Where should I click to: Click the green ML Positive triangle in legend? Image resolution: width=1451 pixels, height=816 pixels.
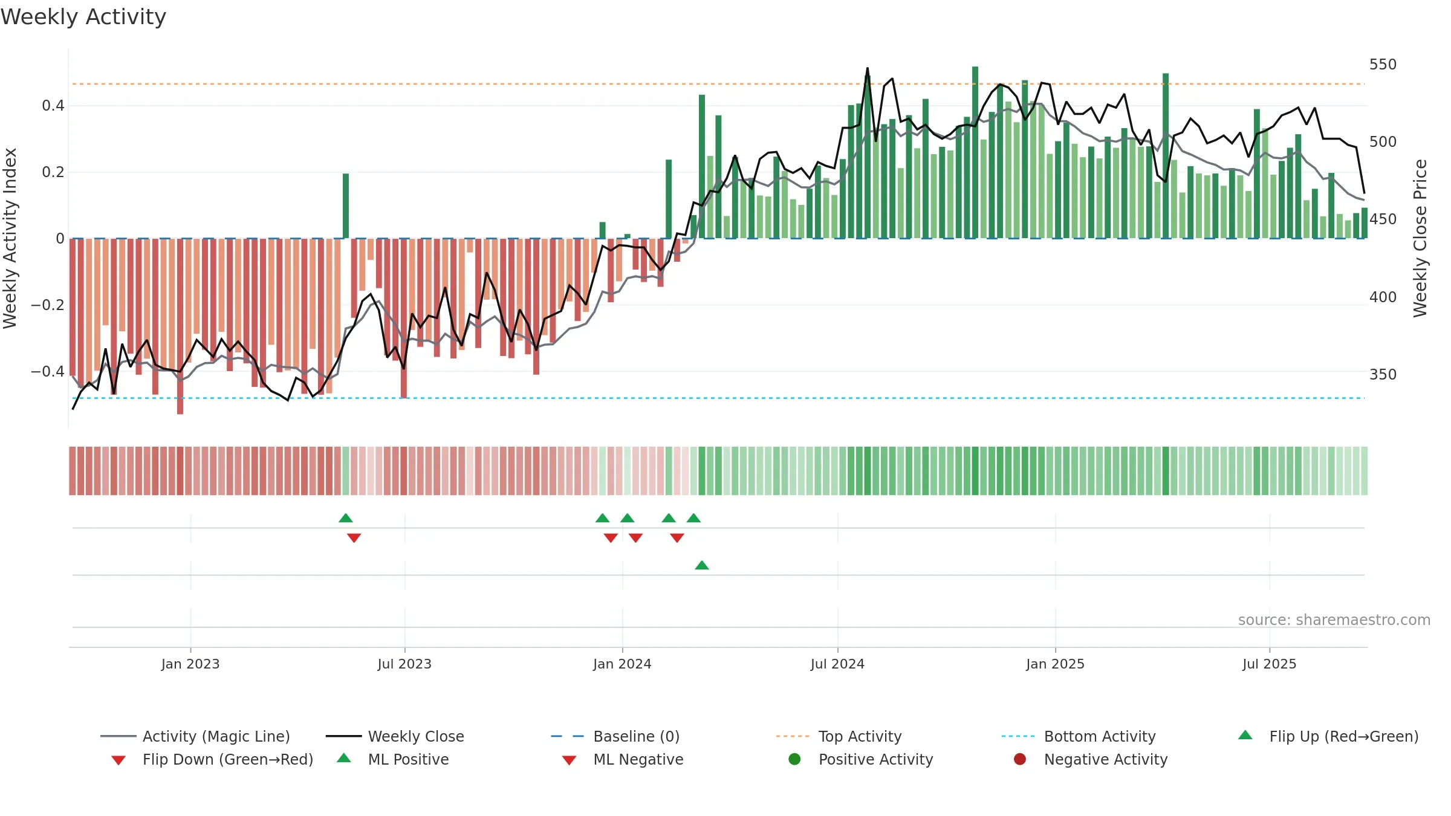point(343,758)
